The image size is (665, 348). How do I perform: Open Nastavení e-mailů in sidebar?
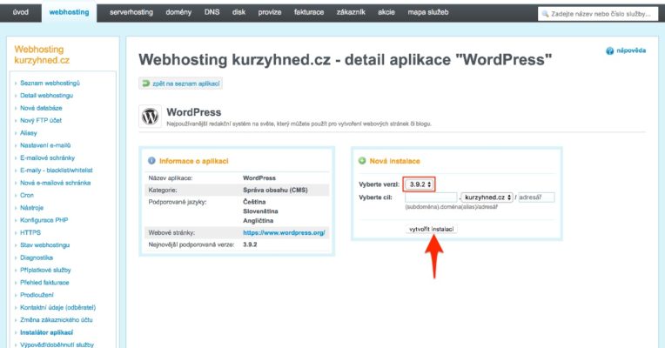tap(45, 145)
